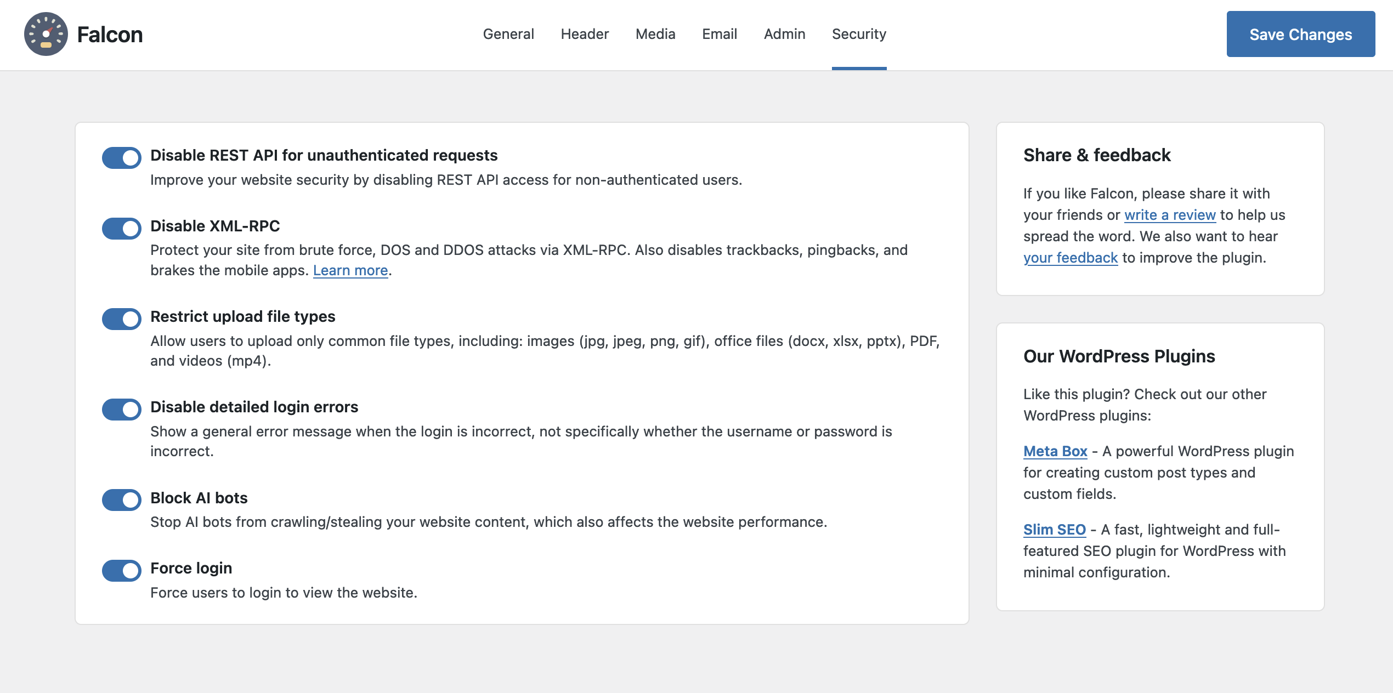Click the Falcon title text
Image resolution: width=1393 pixels, height=693 pixels.
click(110, 35)
